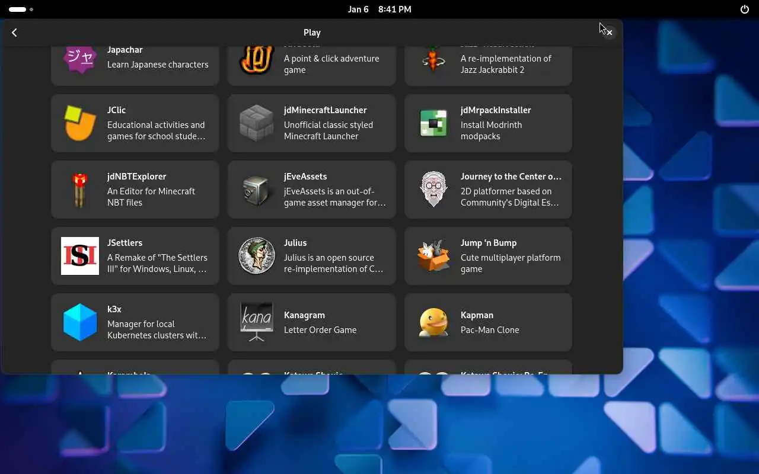
Task: Select the Install Modrinth modpacks description
Action: [x=492, y=130]
